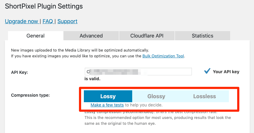Click the API Key field label
Viewport: 254px width, 133px height.
(x=20, y=72)
